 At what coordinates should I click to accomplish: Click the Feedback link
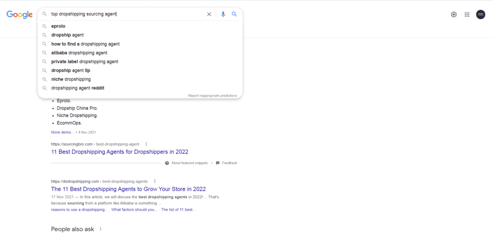[229, 163]
